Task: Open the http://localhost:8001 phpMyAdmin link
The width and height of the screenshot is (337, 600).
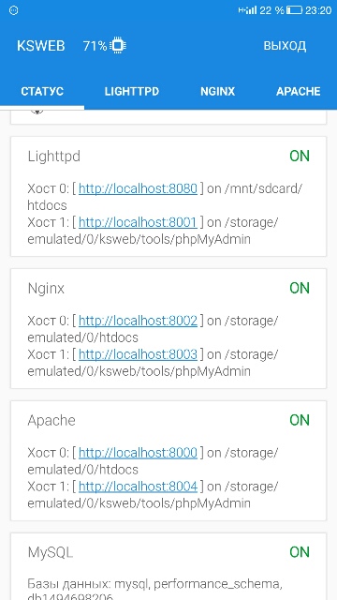Action: [138, 222]
